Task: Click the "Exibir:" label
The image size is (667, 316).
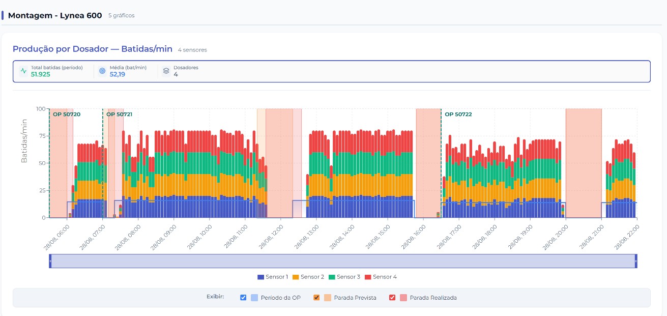Action: click(215, 296)
